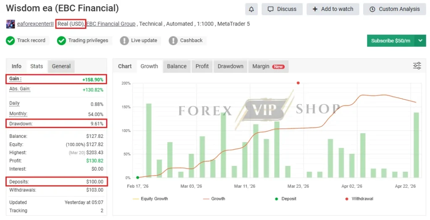Open the Discuss button
This screenshot has height=220, width=430.
click(282, 9)
